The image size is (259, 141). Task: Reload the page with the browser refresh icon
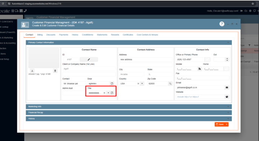[3, 4]
